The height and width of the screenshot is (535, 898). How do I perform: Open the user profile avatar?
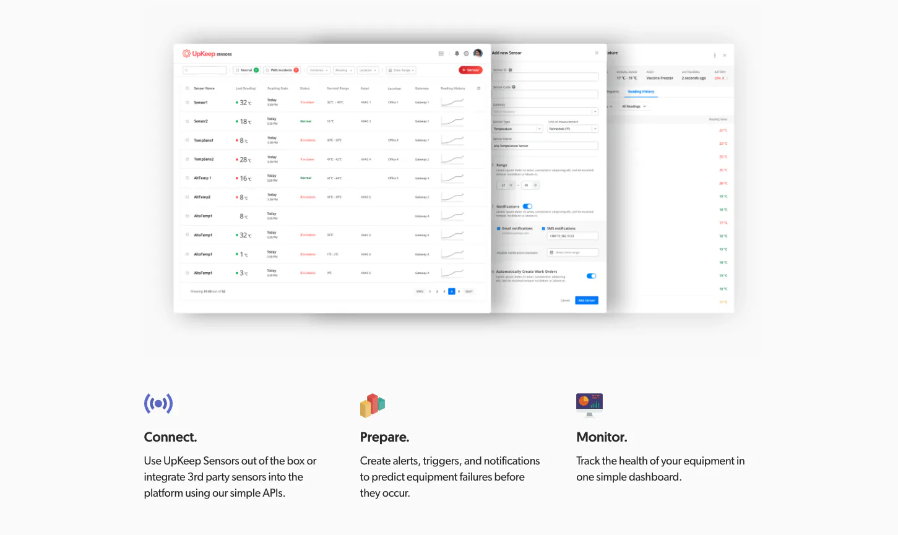click(478, 53)
